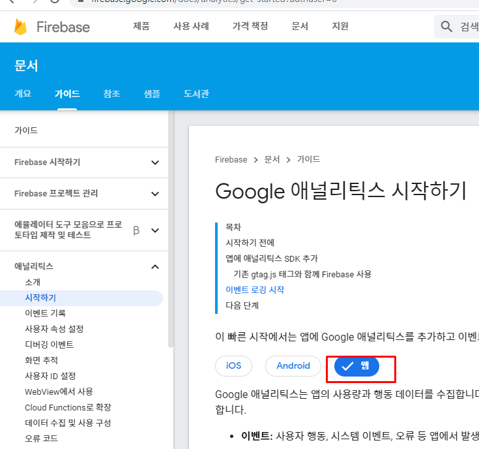Open 사용자 ID 설정 page
This screenshot has height=449, width=479.
pos(50,376)
